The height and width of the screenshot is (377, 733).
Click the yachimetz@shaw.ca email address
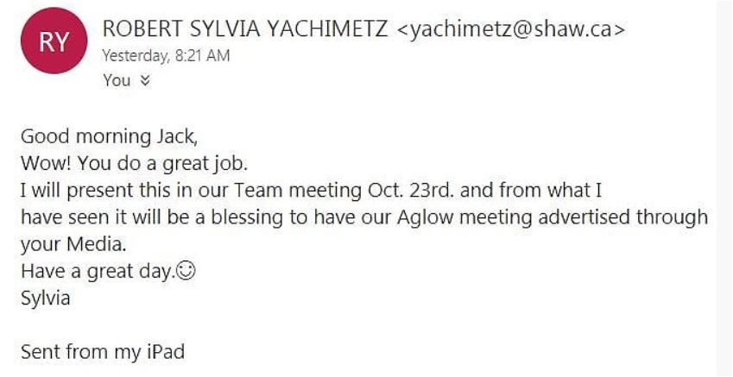510,28
